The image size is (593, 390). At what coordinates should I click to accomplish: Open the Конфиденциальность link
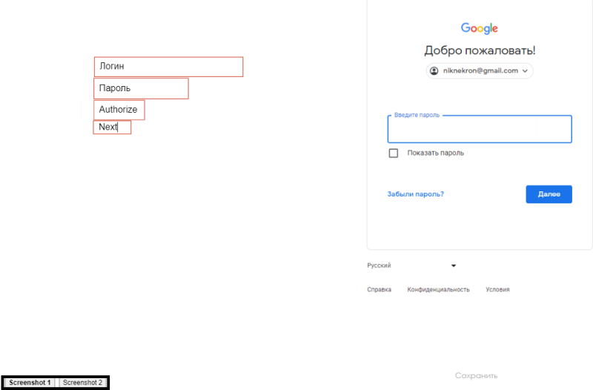[x=438, y=290]
